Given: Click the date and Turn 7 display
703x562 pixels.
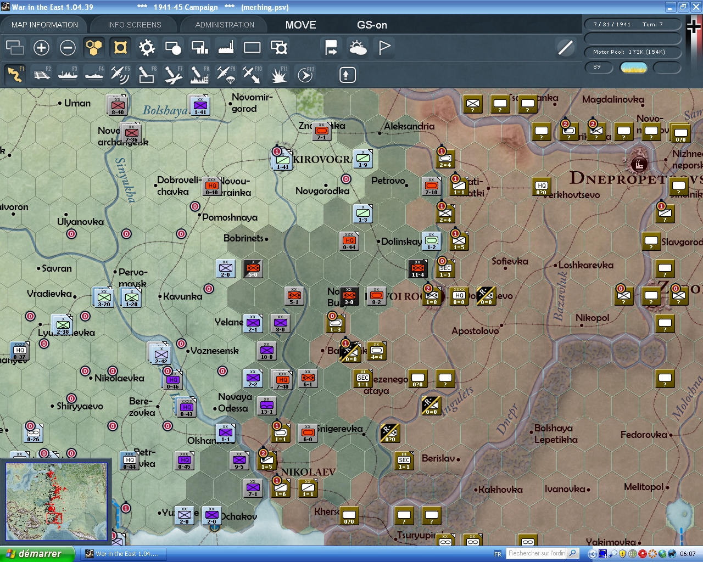Looking at the screenshot, I should tap(633, 24).
